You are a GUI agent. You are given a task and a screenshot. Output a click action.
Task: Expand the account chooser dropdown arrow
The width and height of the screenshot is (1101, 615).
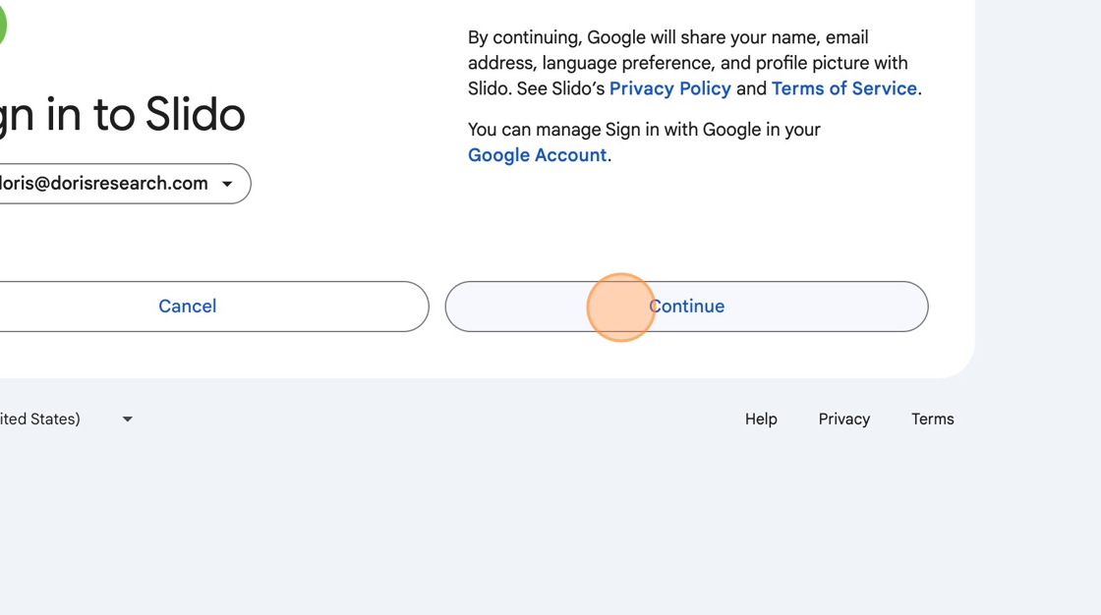pos(227,184)
